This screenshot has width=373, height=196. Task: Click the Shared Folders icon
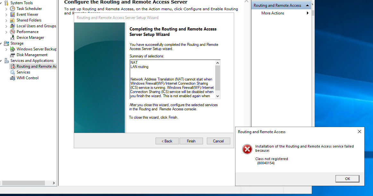[x=13, y=20]
